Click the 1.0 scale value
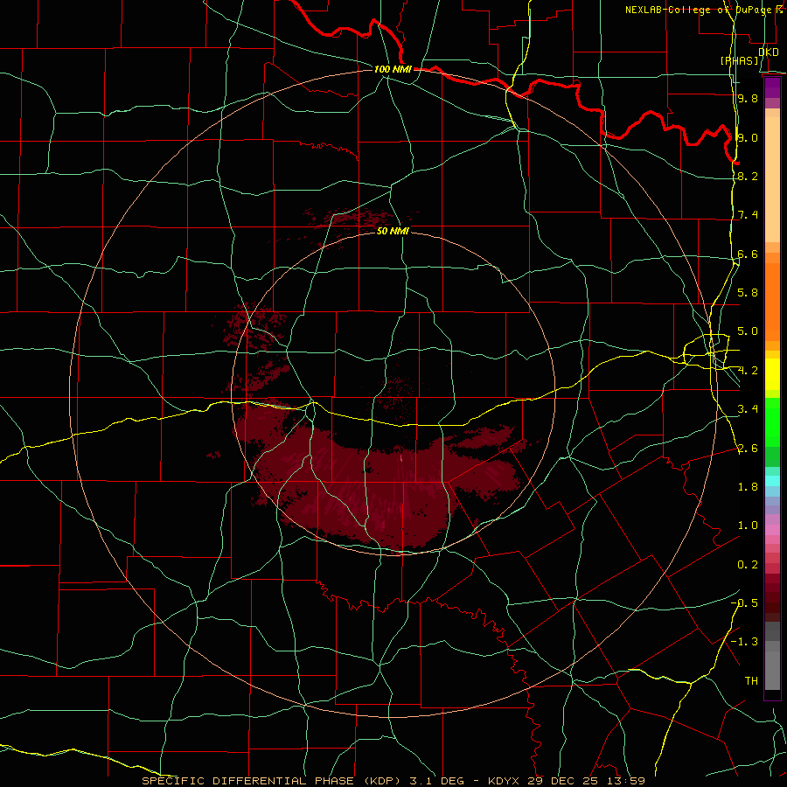787x787 pixels. click(748, 526)
